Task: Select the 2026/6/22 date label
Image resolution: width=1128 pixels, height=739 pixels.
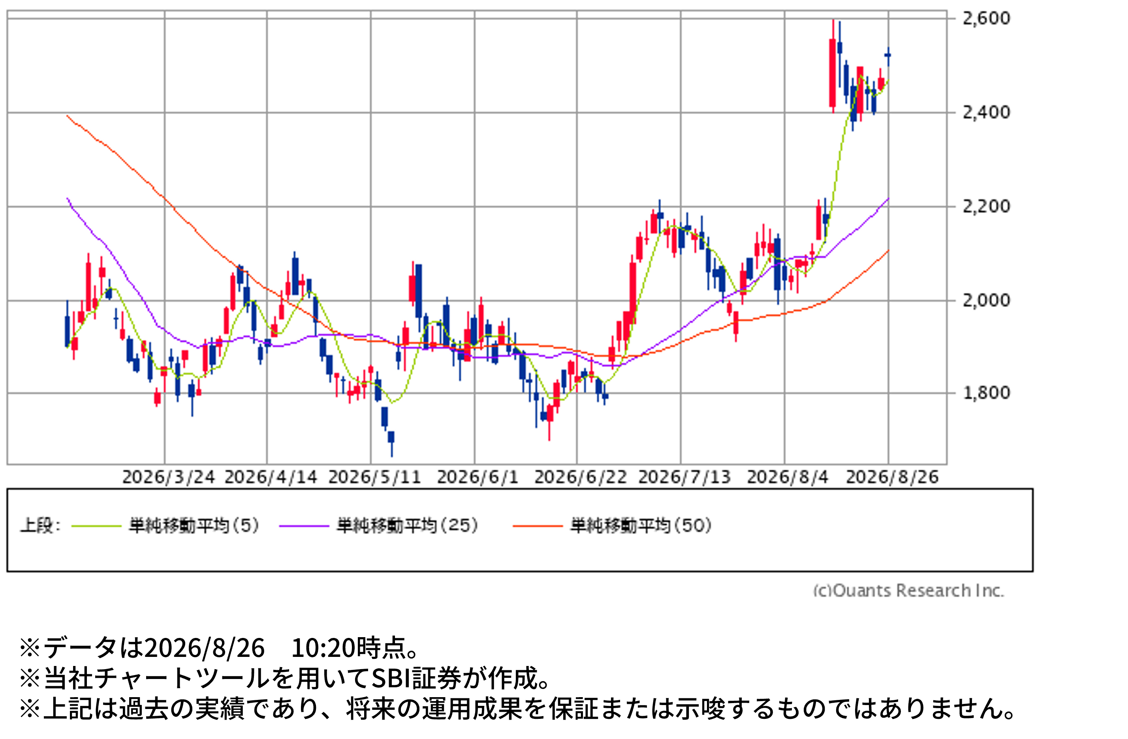Action: coord(581,477)
